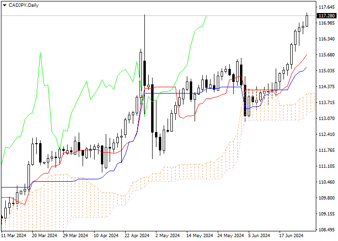The height and width of the screenshot is (241, 338).
Task: Select the current price label 117.280
Action: 326,16
